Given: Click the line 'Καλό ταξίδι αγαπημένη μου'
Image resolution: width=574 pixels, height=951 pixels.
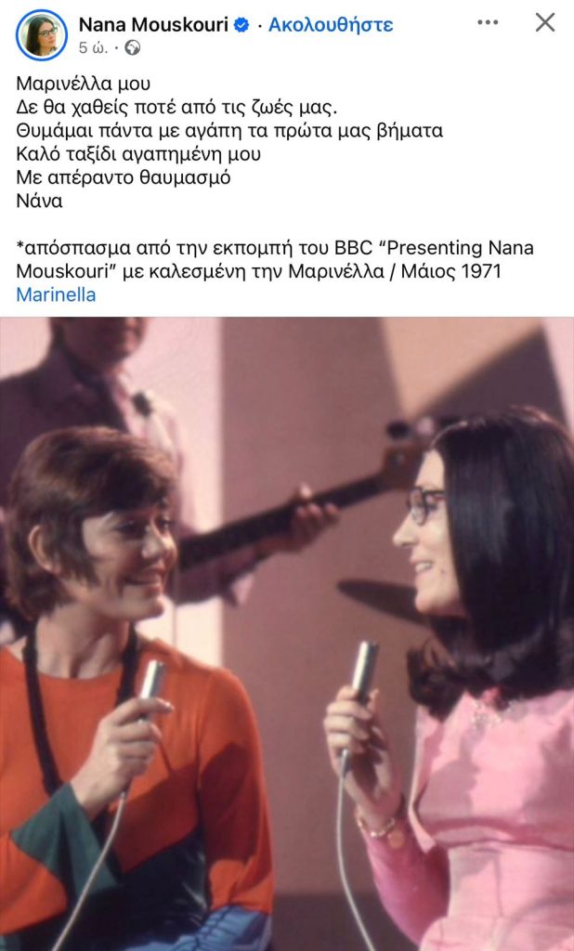Looking at the screenshot, I should pos(138,154).
